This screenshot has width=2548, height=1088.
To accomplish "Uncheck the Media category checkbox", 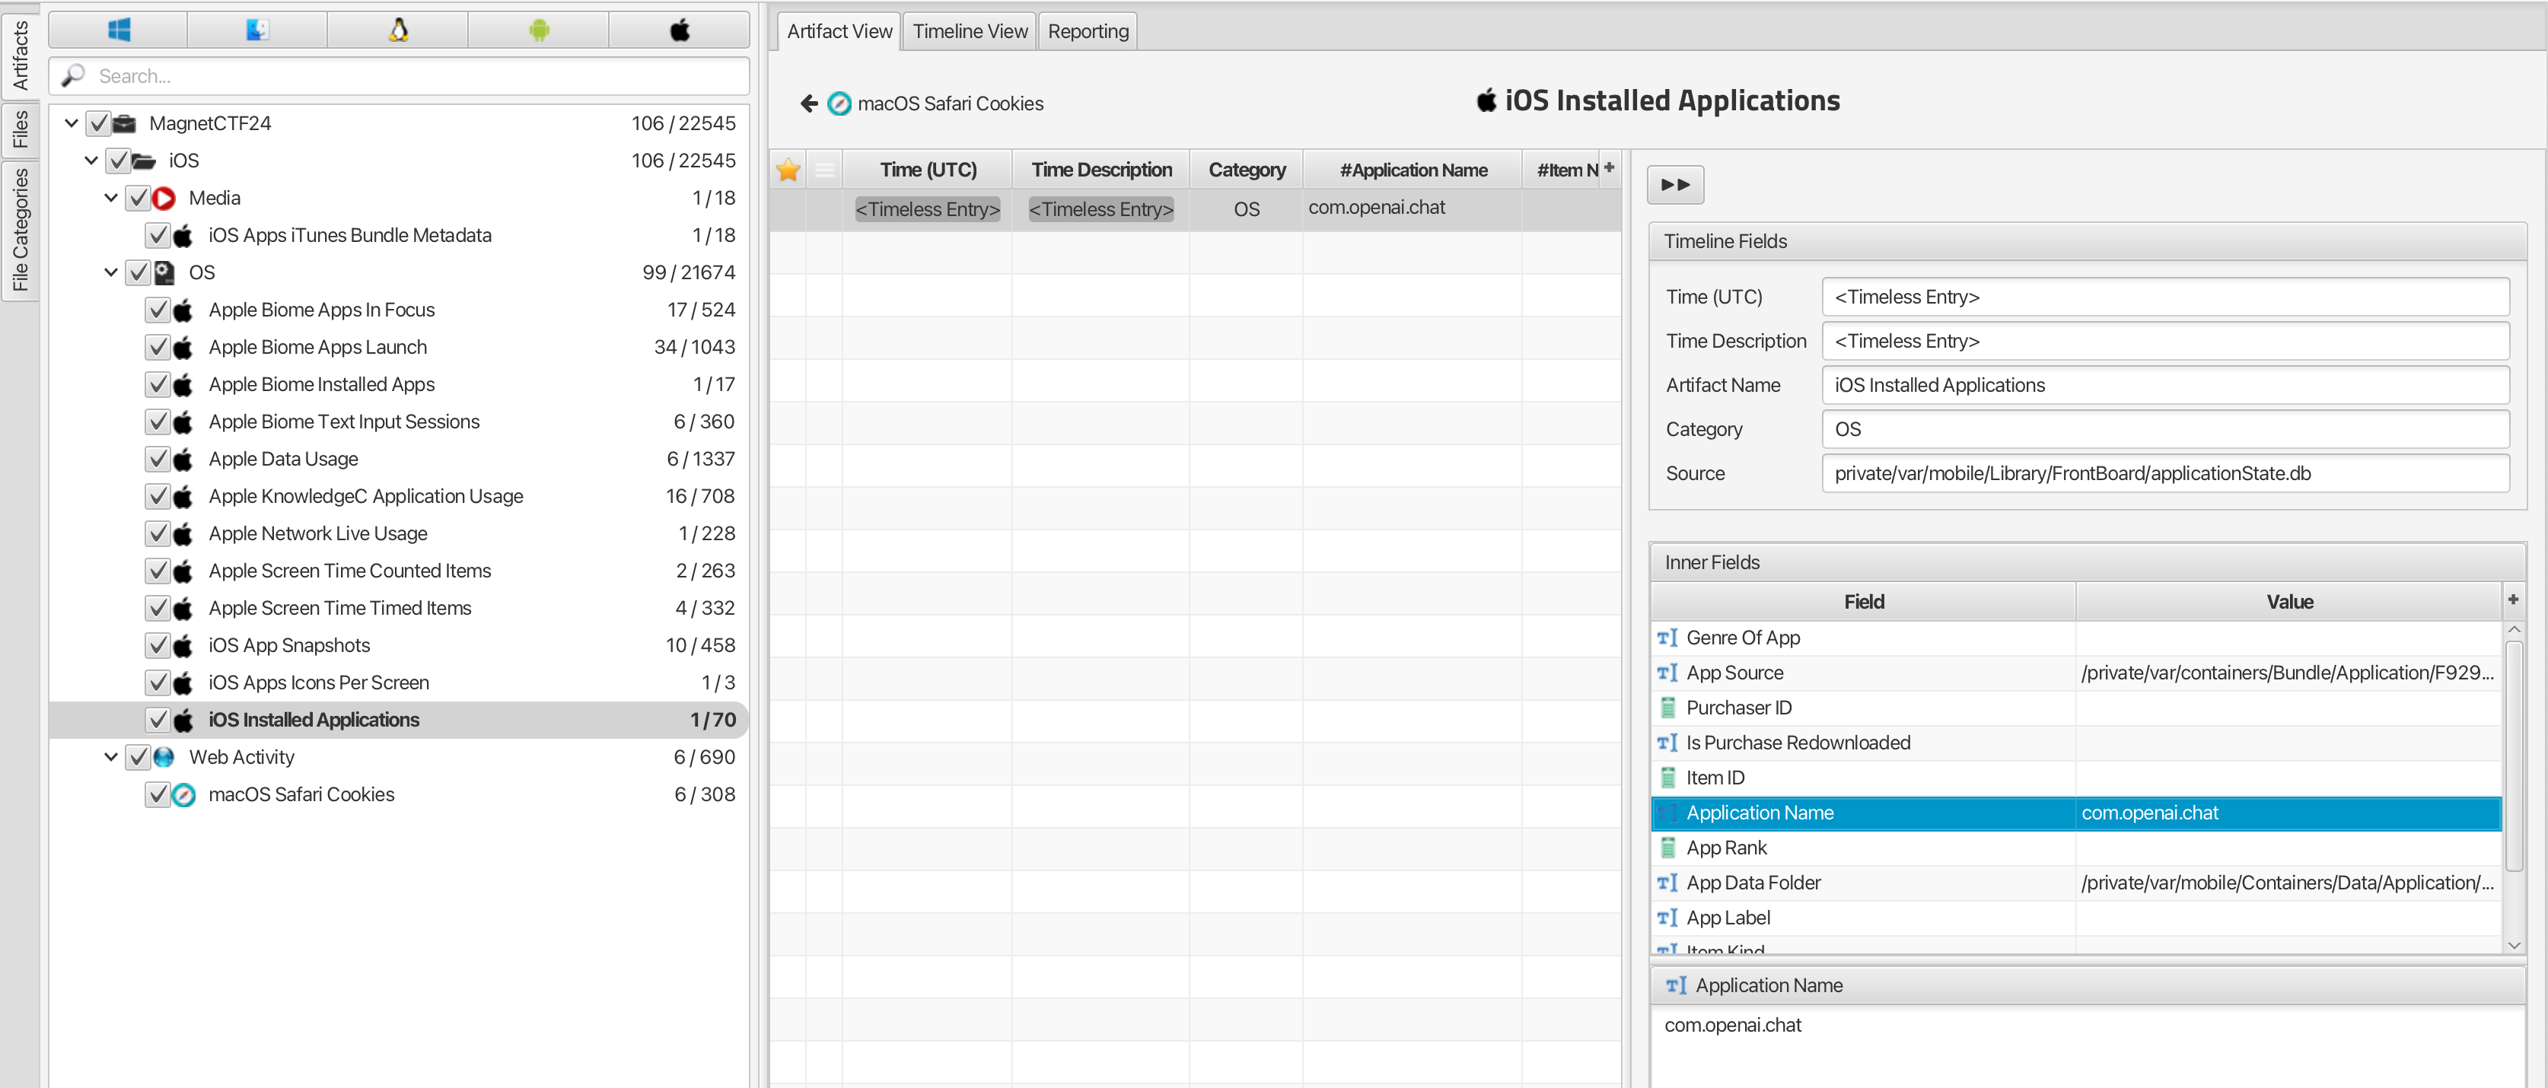I will (x=138, y=198).
